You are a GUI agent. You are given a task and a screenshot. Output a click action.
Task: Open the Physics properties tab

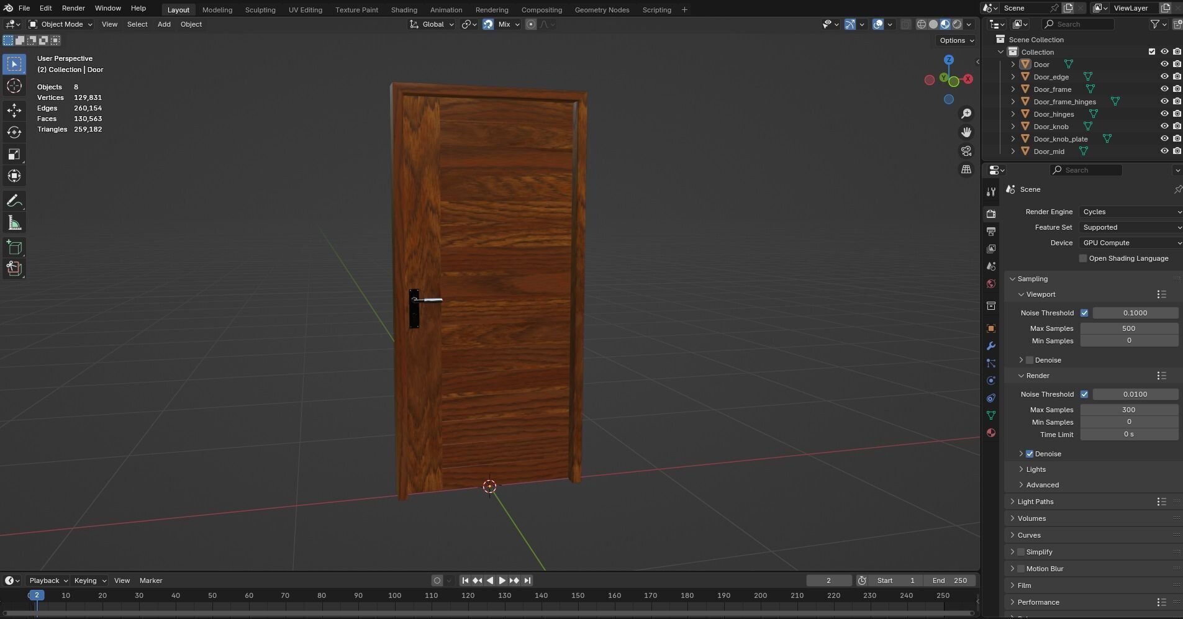(991, 381)
